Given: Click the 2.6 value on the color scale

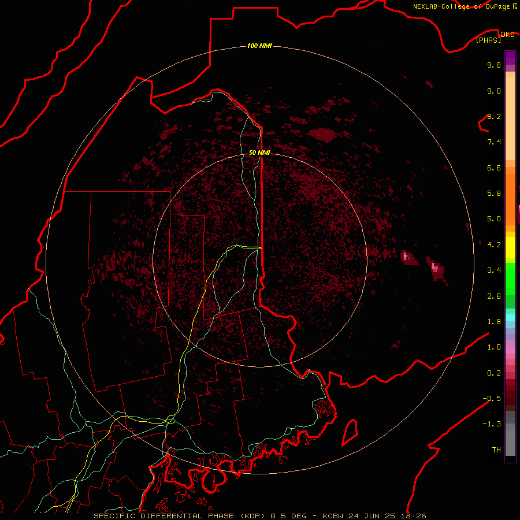Looking at the screenshot, I should tap(494, 296).
